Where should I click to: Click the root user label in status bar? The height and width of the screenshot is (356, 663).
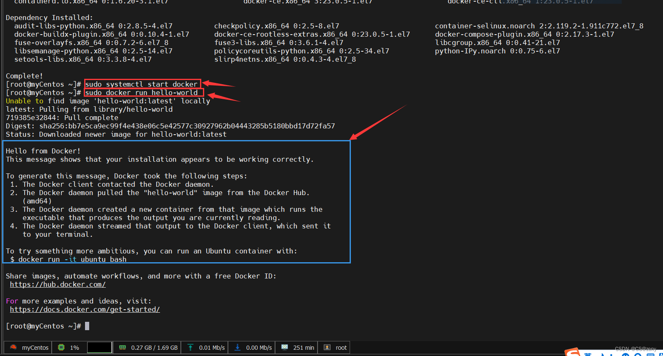tap(341, 348)
